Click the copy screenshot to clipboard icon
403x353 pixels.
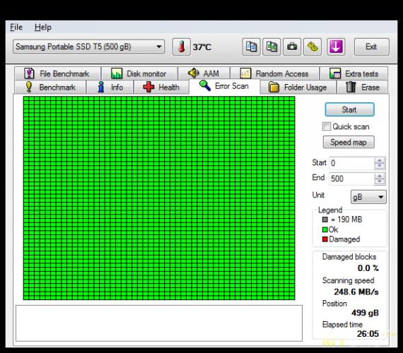[271, 47]
